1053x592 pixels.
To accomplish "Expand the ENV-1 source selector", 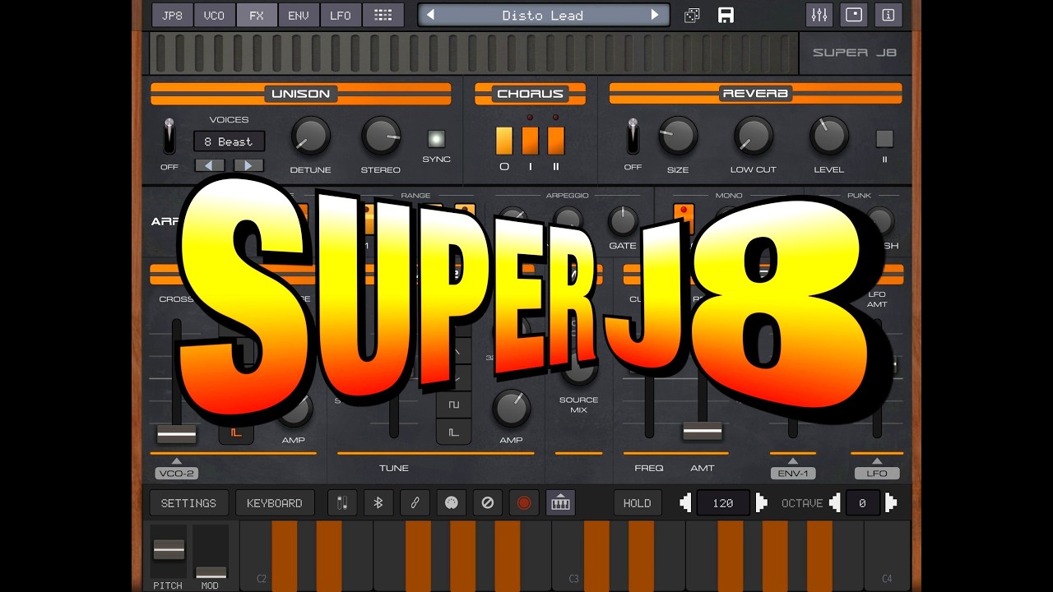I will tap(793, 473).
